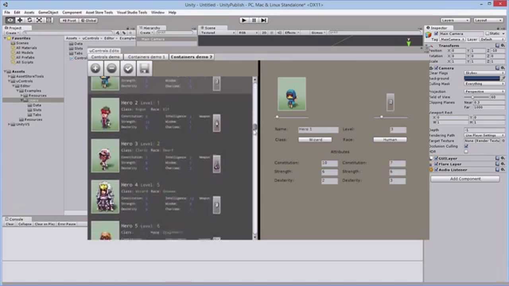Screen dimensions: 509x286
Task: Click Hero 3 portrait thumbnail
Action: pos(105,155)
